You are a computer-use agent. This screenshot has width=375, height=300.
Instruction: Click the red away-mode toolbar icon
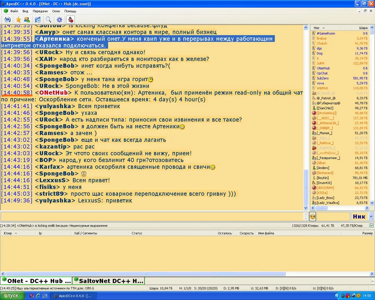[70, 20]
